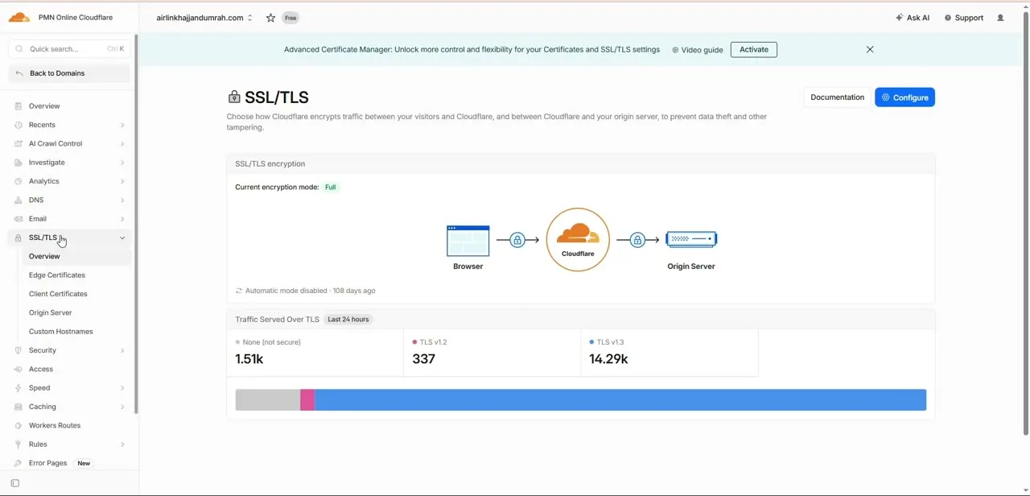This screenshot has height=496, width=1030.
Task: Click the lock between Cloudflare and Origin Server
Action: click(637, 240)
